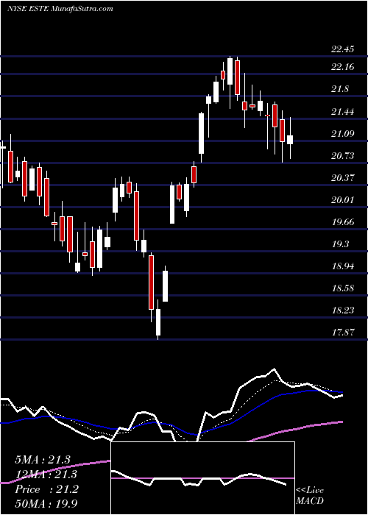Click the 12MA : 21.3 readout

(46, 474)
